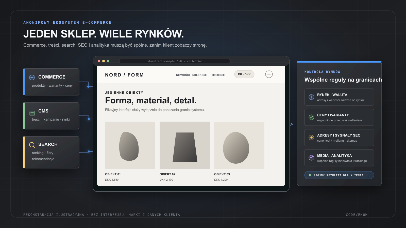Viewport: 406px width, 228px height.
Task: Click the SPÓJNY REZULTAT DLA KLIENTA pill
Action: pyautogui.click(x=339, y=175)
